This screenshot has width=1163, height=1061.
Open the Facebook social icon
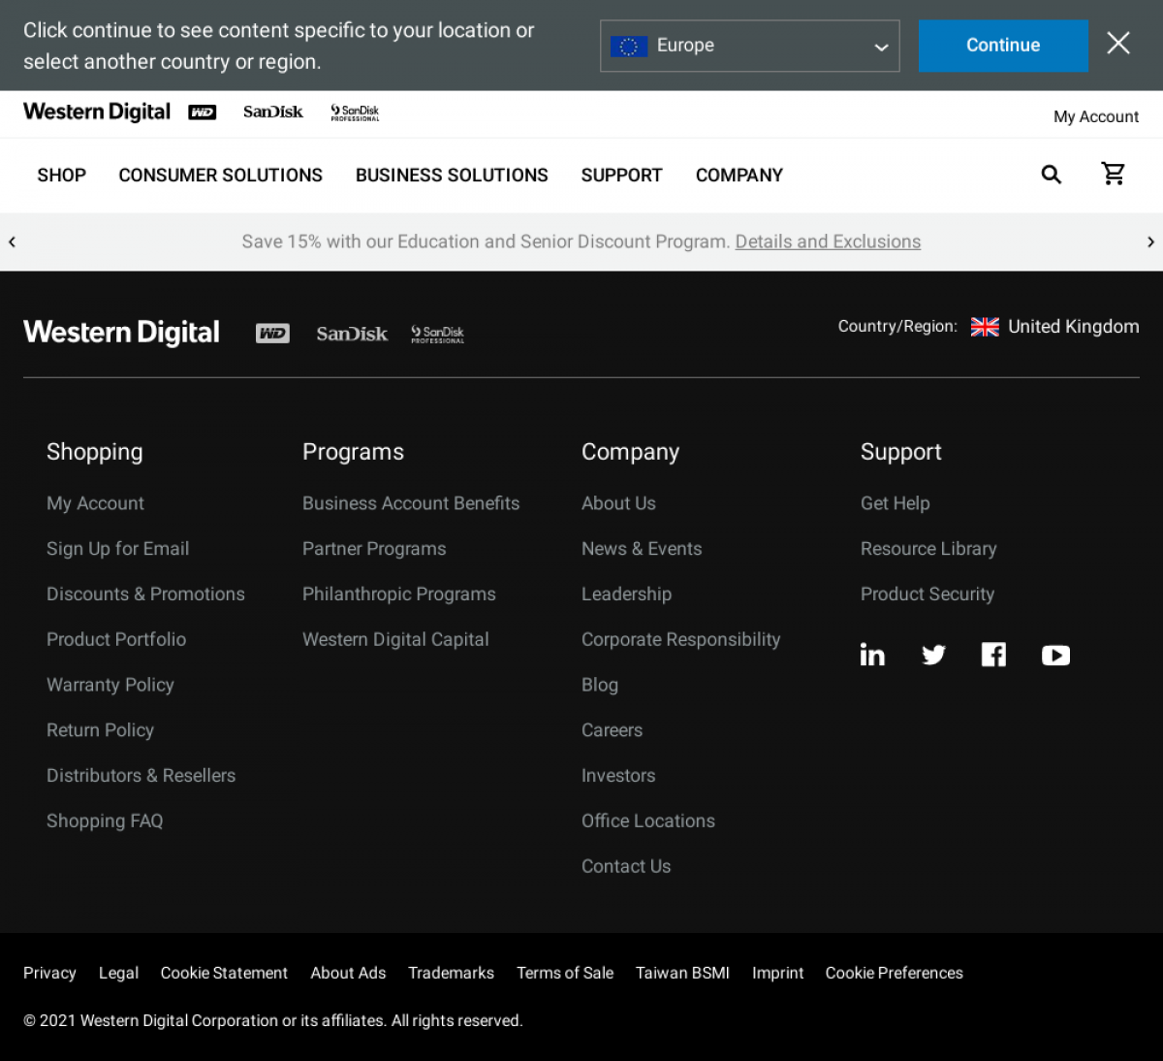click(993, 655)
